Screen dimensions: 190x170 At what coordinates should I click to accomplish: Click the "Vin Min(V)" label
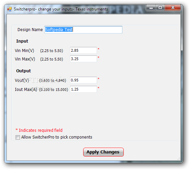[x=24, y=51]
